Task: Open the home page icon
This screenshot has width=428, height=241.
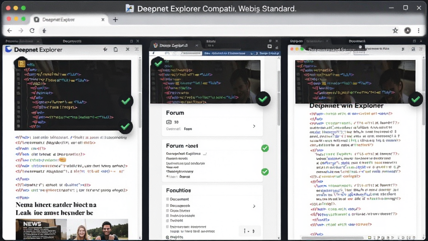Action: (x=44, y=31)
